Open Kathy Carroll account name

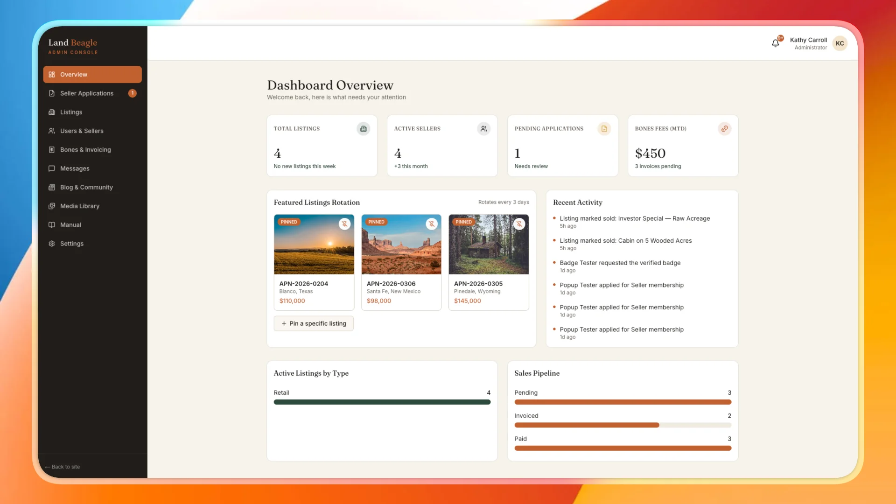pyautogui.click(x=808, y=40)
